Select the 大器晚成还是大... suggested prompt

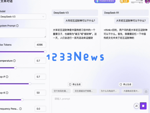(x=132, y=91)
